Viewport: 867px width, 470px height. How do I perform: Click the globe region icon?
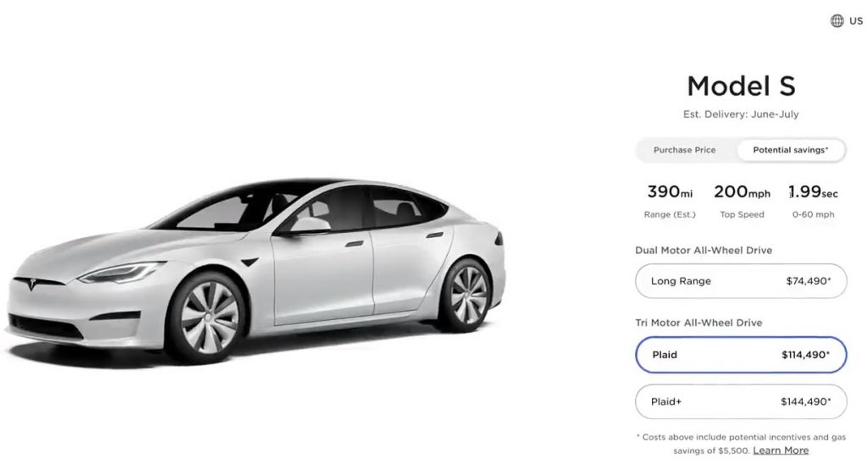837,21
